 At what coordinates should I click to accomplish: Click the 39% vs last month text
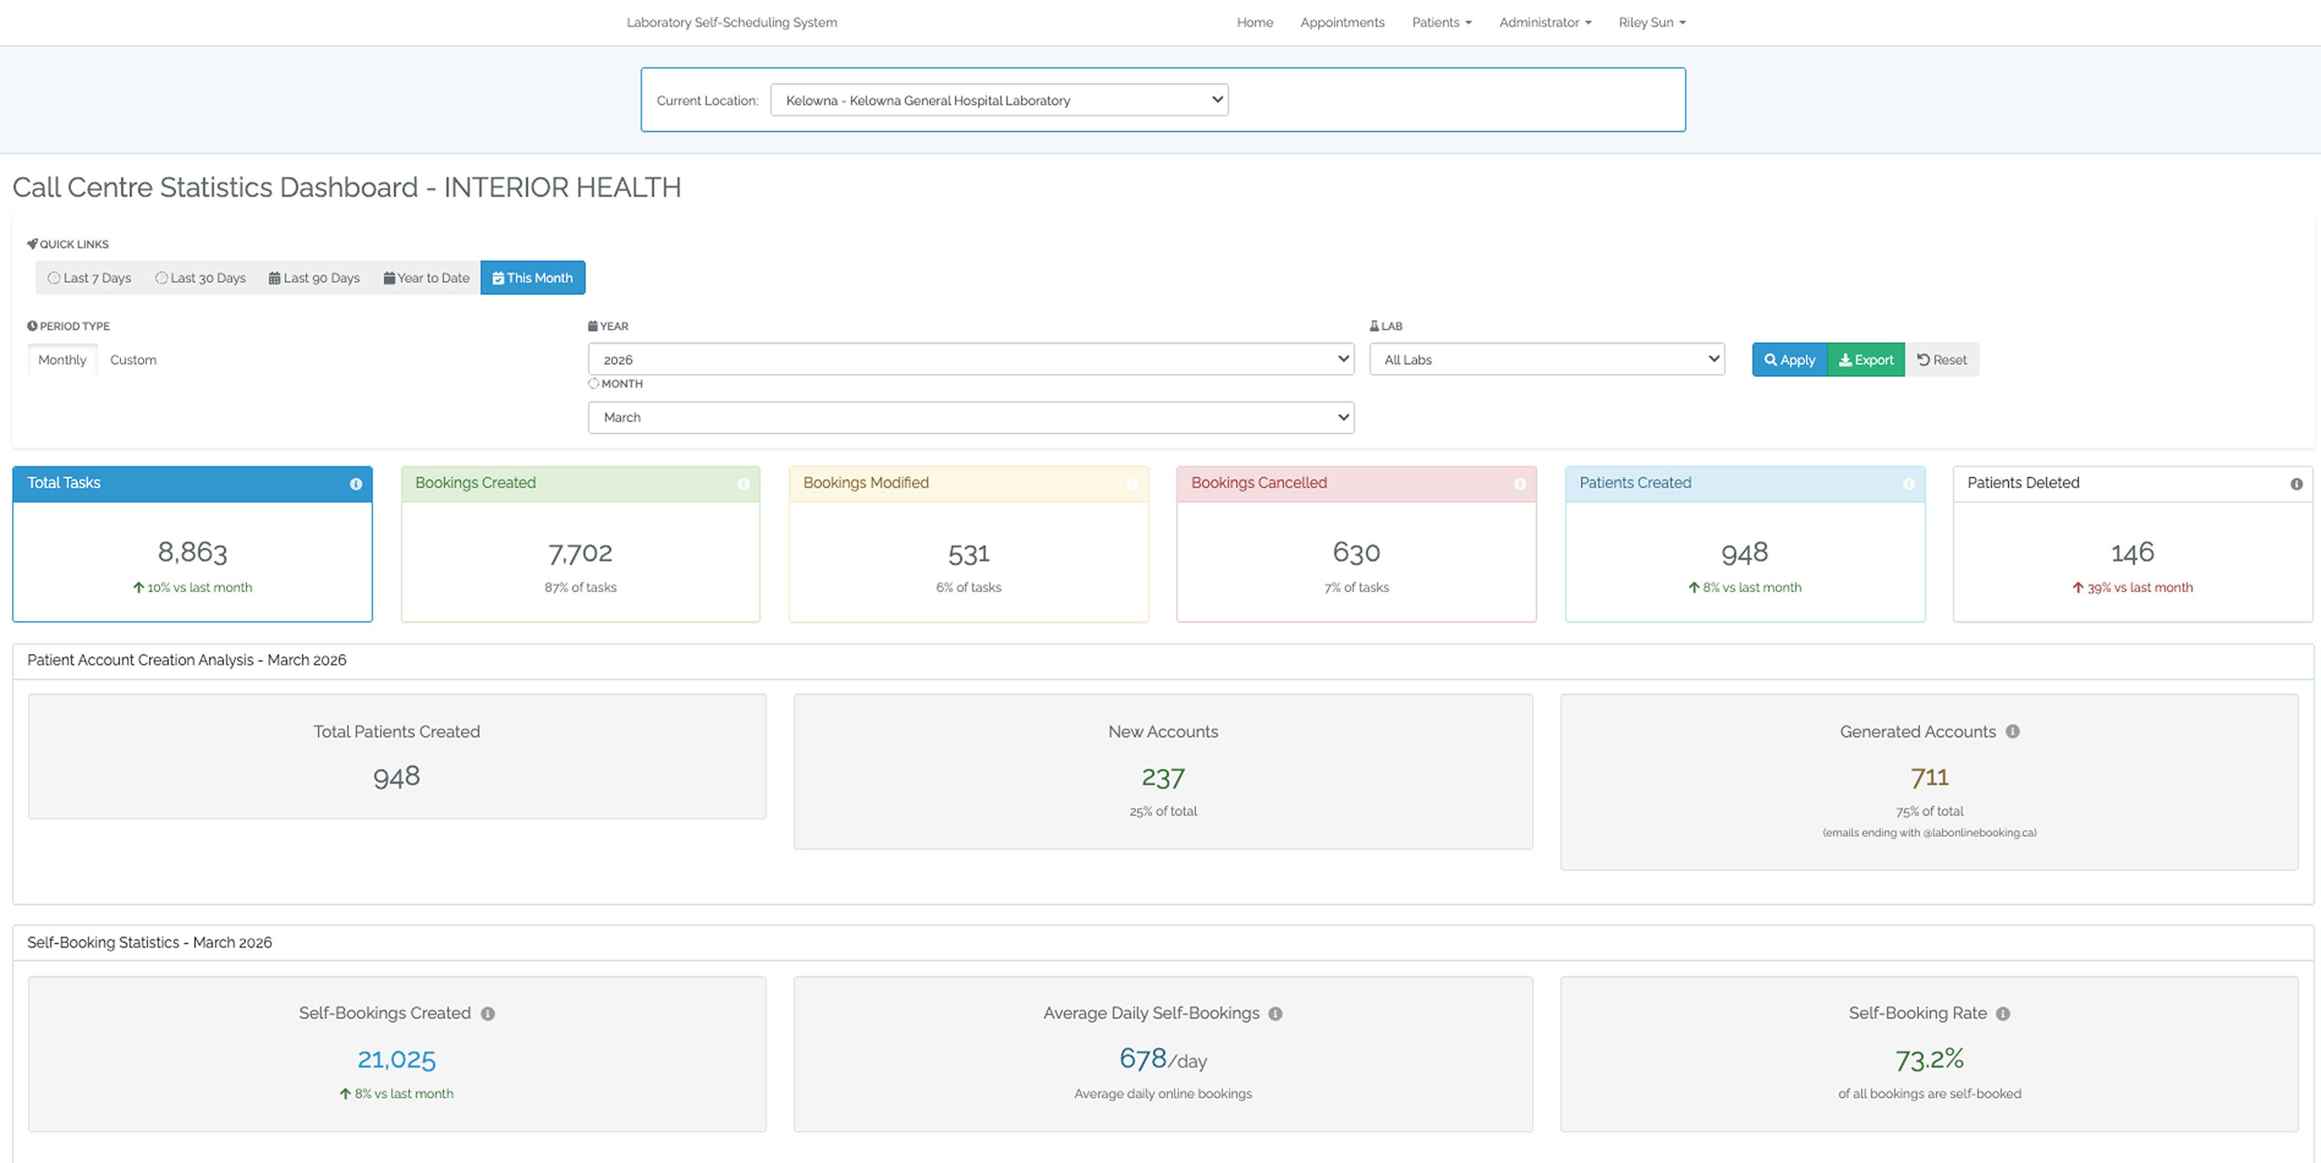2140,588
